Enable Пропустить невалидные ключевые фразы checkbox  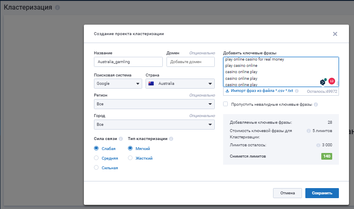(x=225, y=104)
